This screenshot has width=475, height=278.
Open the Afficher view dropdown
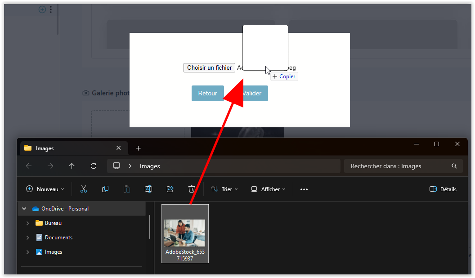(268, 189)
